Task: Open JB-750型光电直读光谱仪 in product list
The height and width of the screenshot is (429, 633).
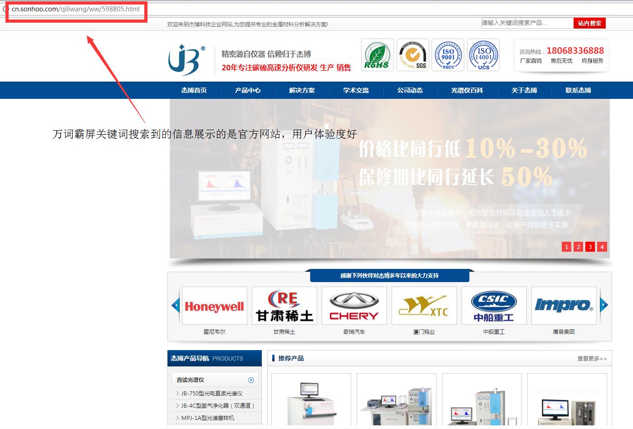Action: [x=212, y=393]
